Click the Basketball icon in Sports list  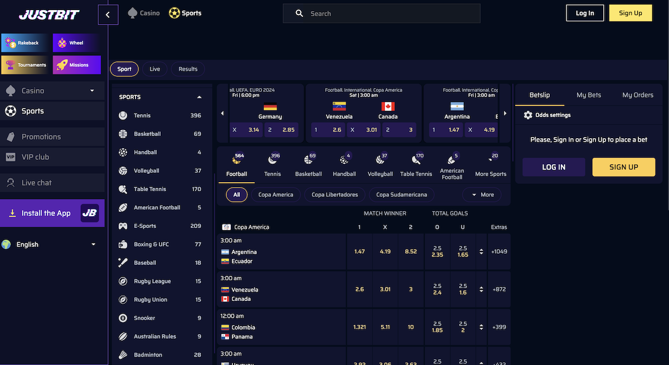(123, 134)
